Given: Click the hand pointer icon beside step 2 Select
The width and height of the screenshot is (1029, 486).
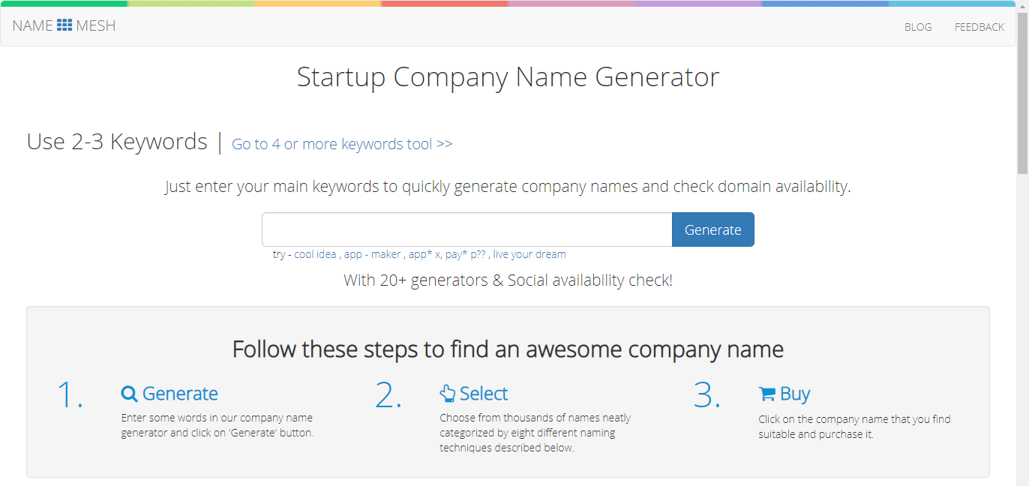Looking at the screenshot, I should point(448,392).
